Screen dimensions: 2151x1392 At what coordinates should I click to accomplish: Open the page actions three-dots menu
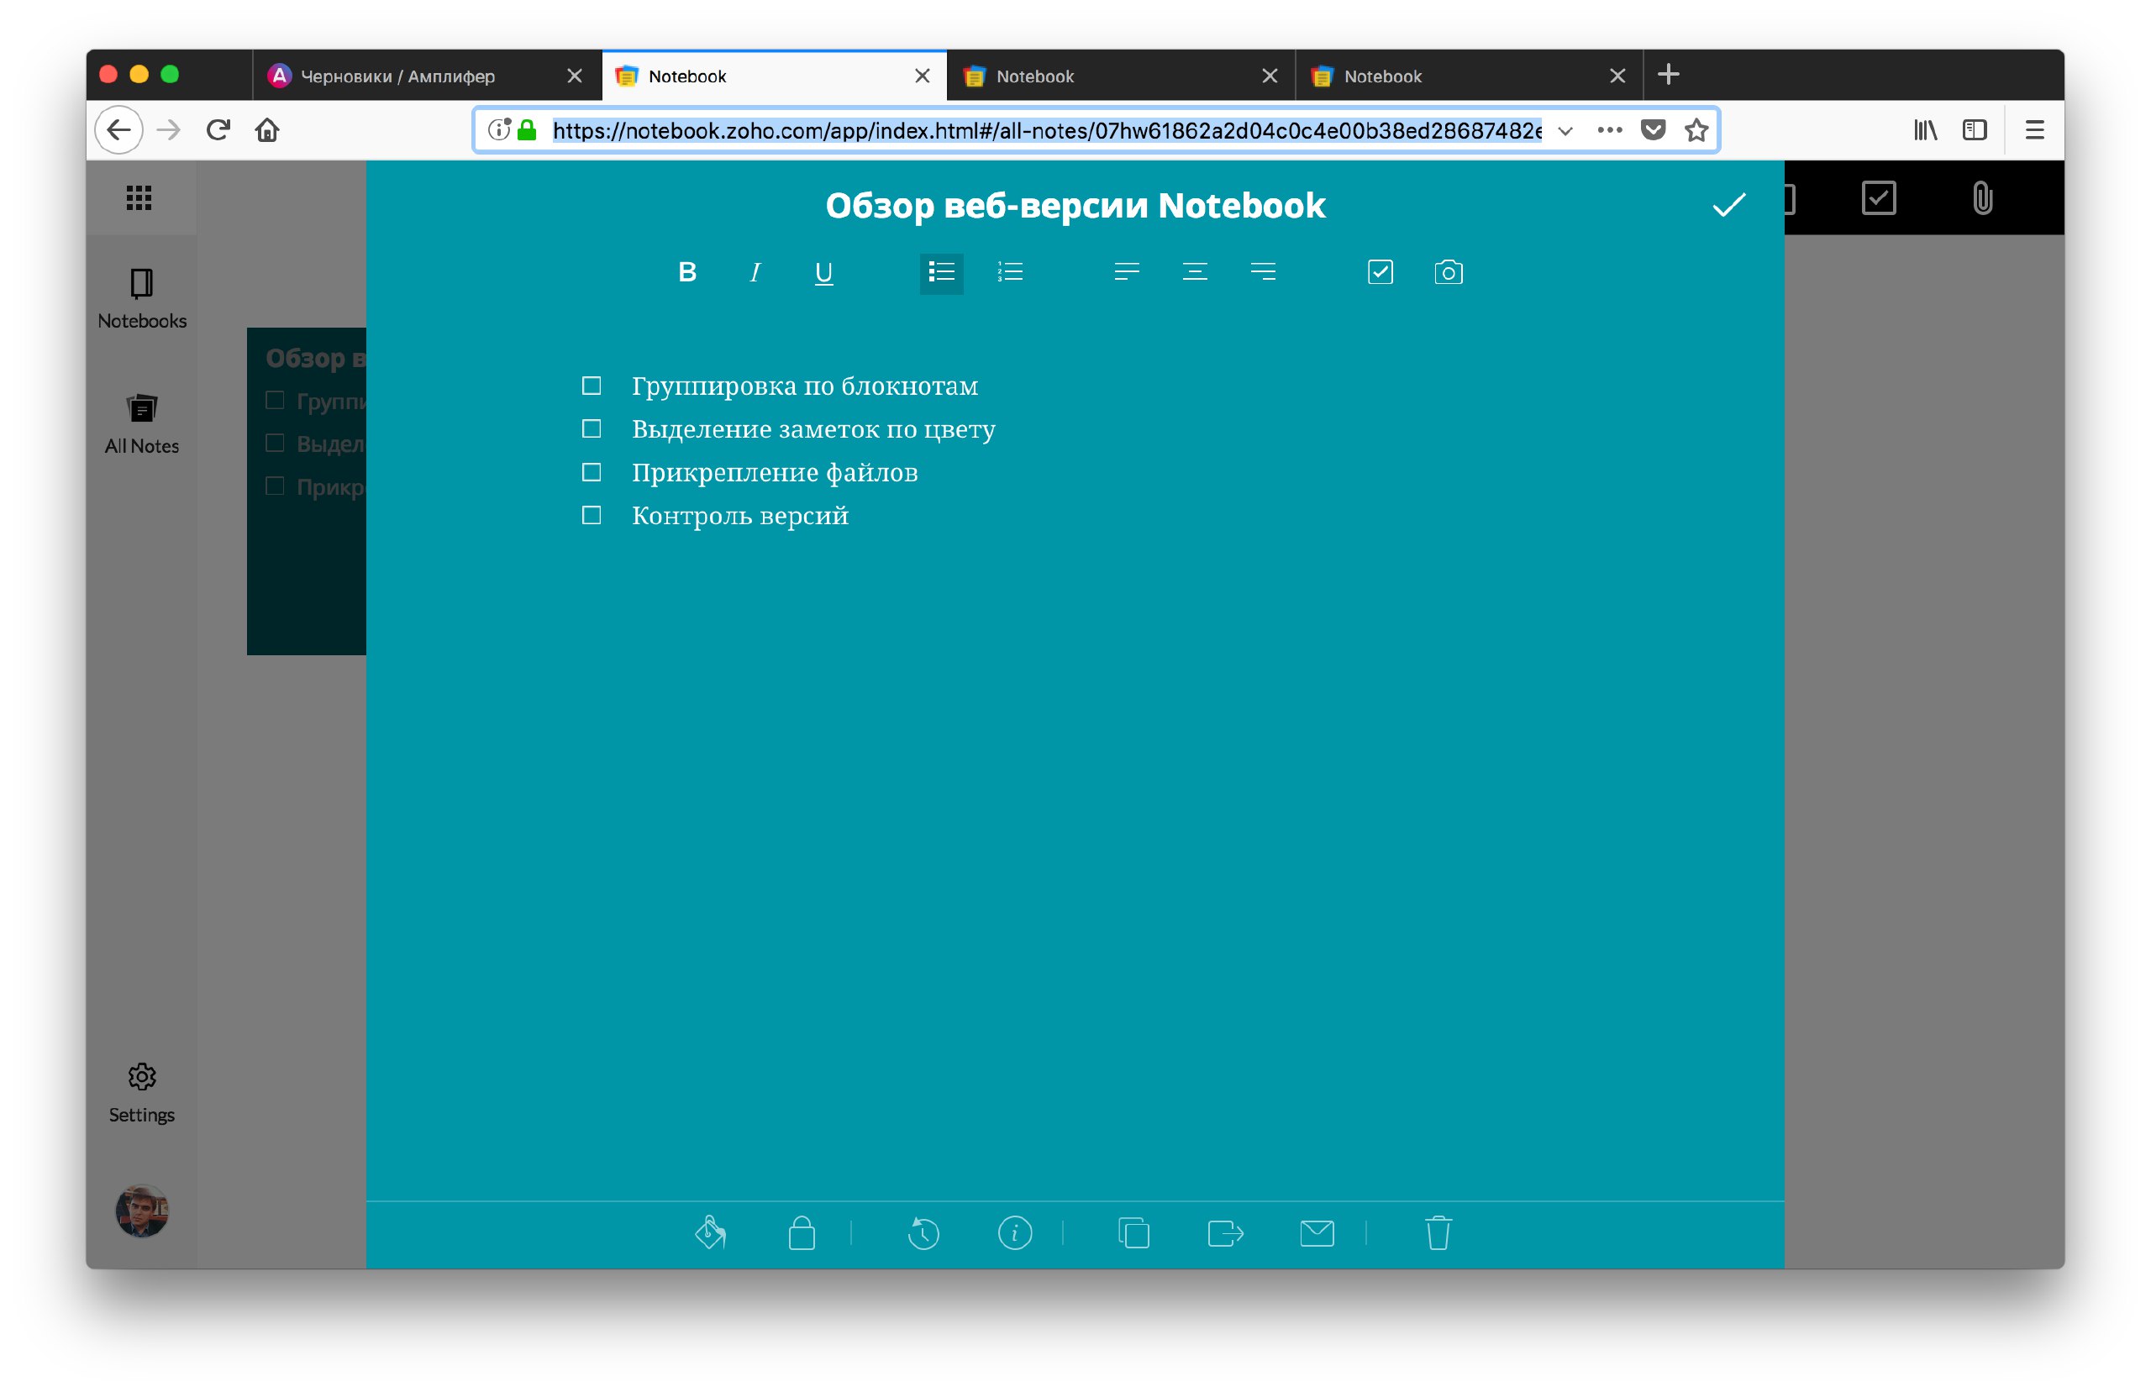tap(1609, 130)
